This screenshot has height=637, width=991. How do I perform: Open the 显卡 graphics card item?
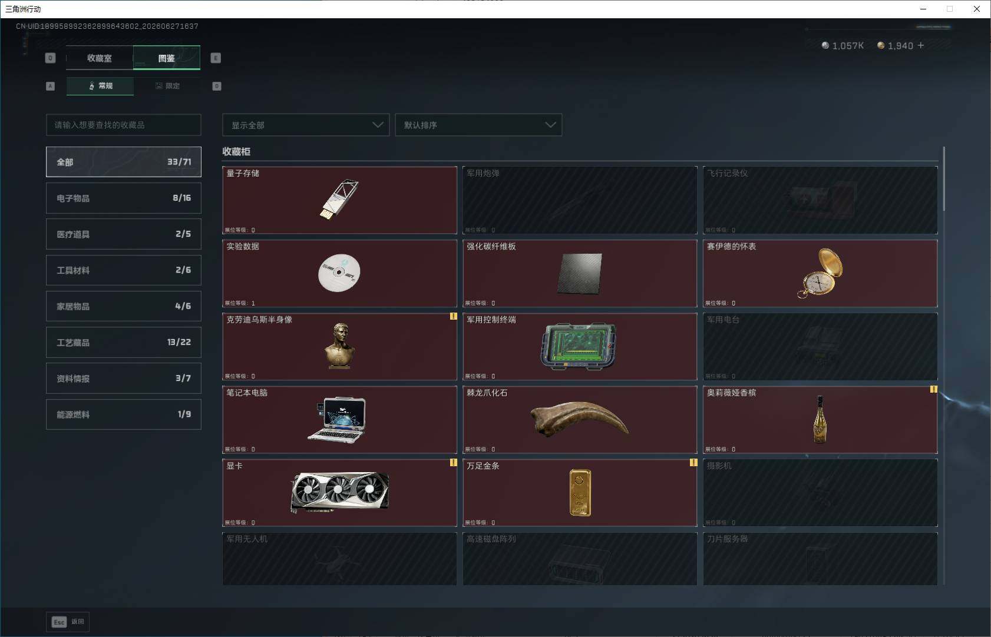tap(339, 493)
